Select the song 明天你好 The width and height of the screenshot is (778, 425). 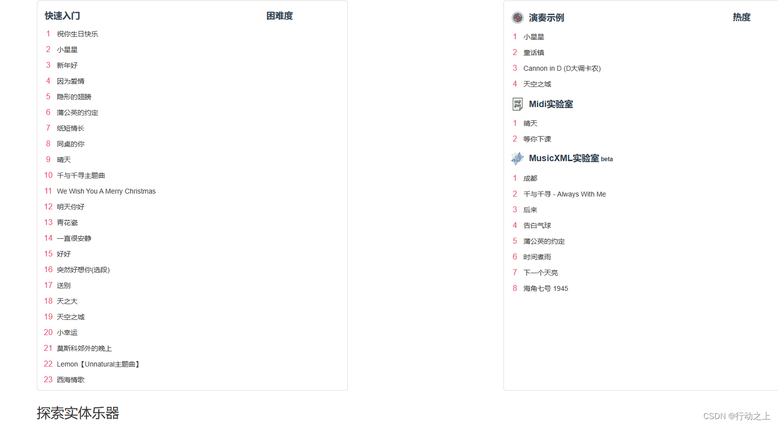(x=71, y=207)
